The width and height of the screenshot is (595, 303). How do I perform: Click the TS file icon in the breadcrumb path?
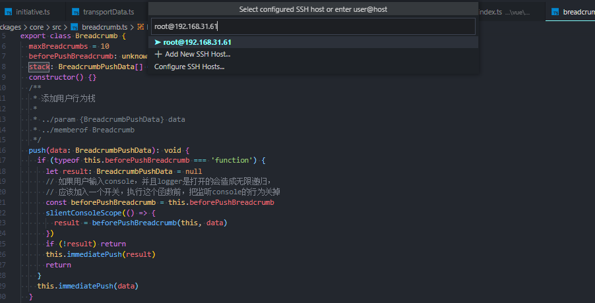(75, 26)
